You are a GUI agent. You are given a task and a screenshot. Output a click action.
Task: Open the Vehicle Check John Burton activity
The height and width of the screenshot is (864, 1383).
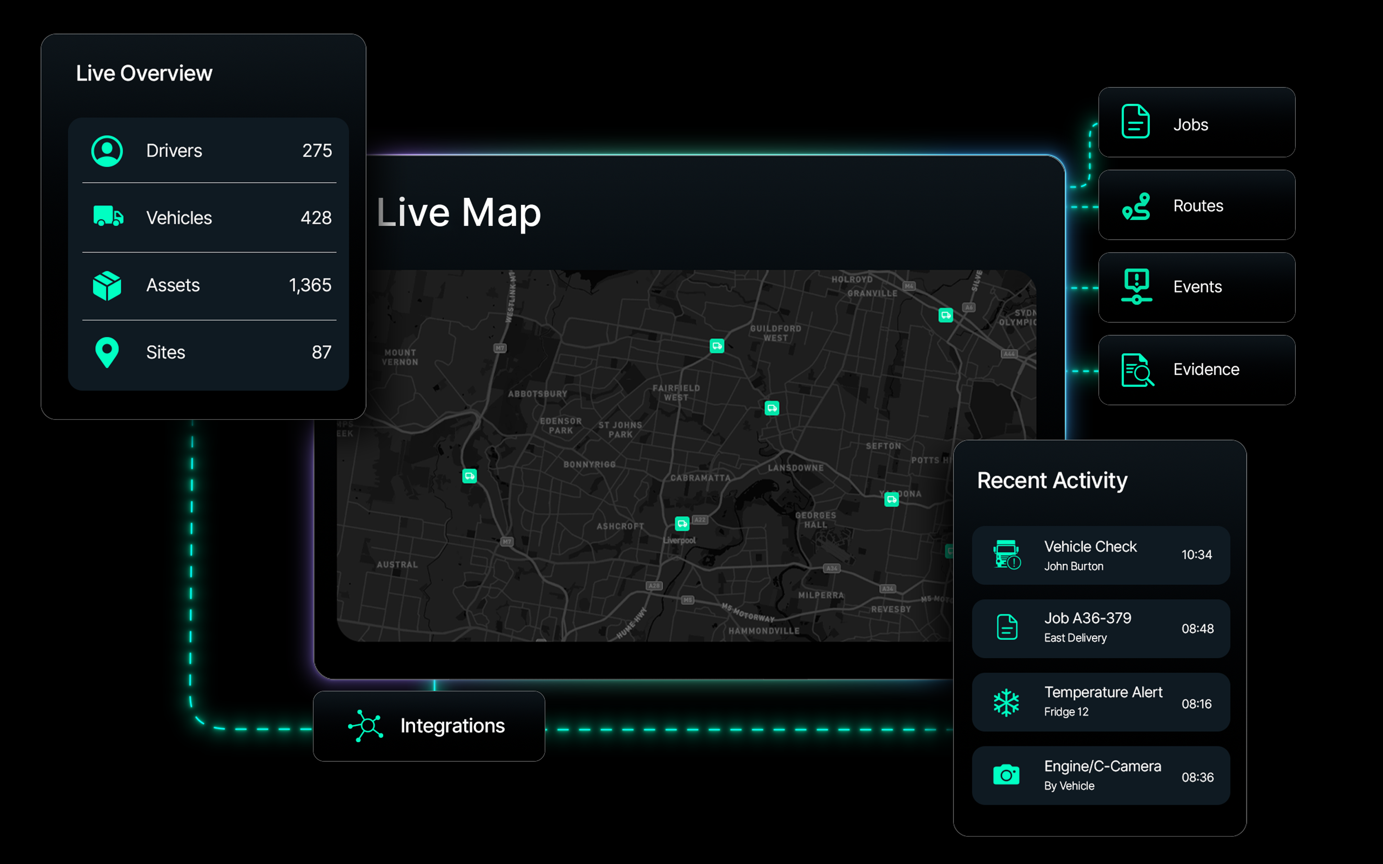click(x=1101, y=555)
